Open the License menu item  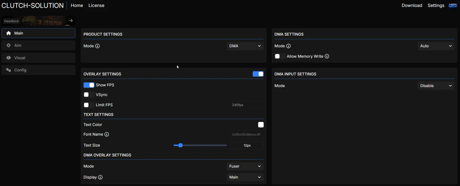pyautogui.click(x=96, y=5)
